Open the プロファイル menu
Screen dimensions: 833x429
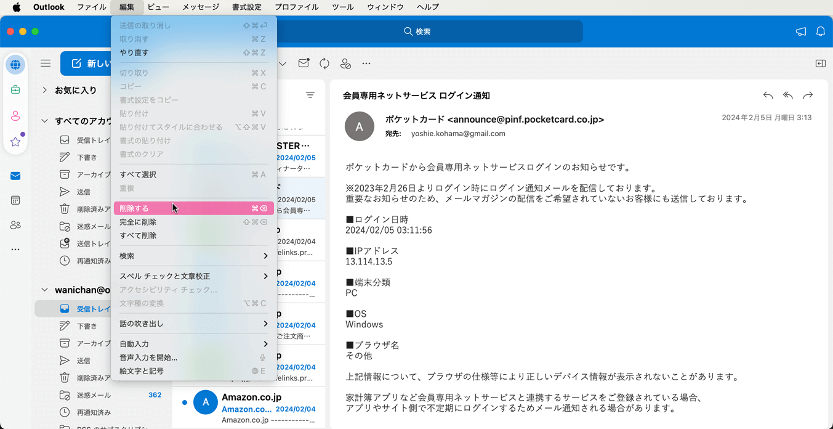pos(297,7)
